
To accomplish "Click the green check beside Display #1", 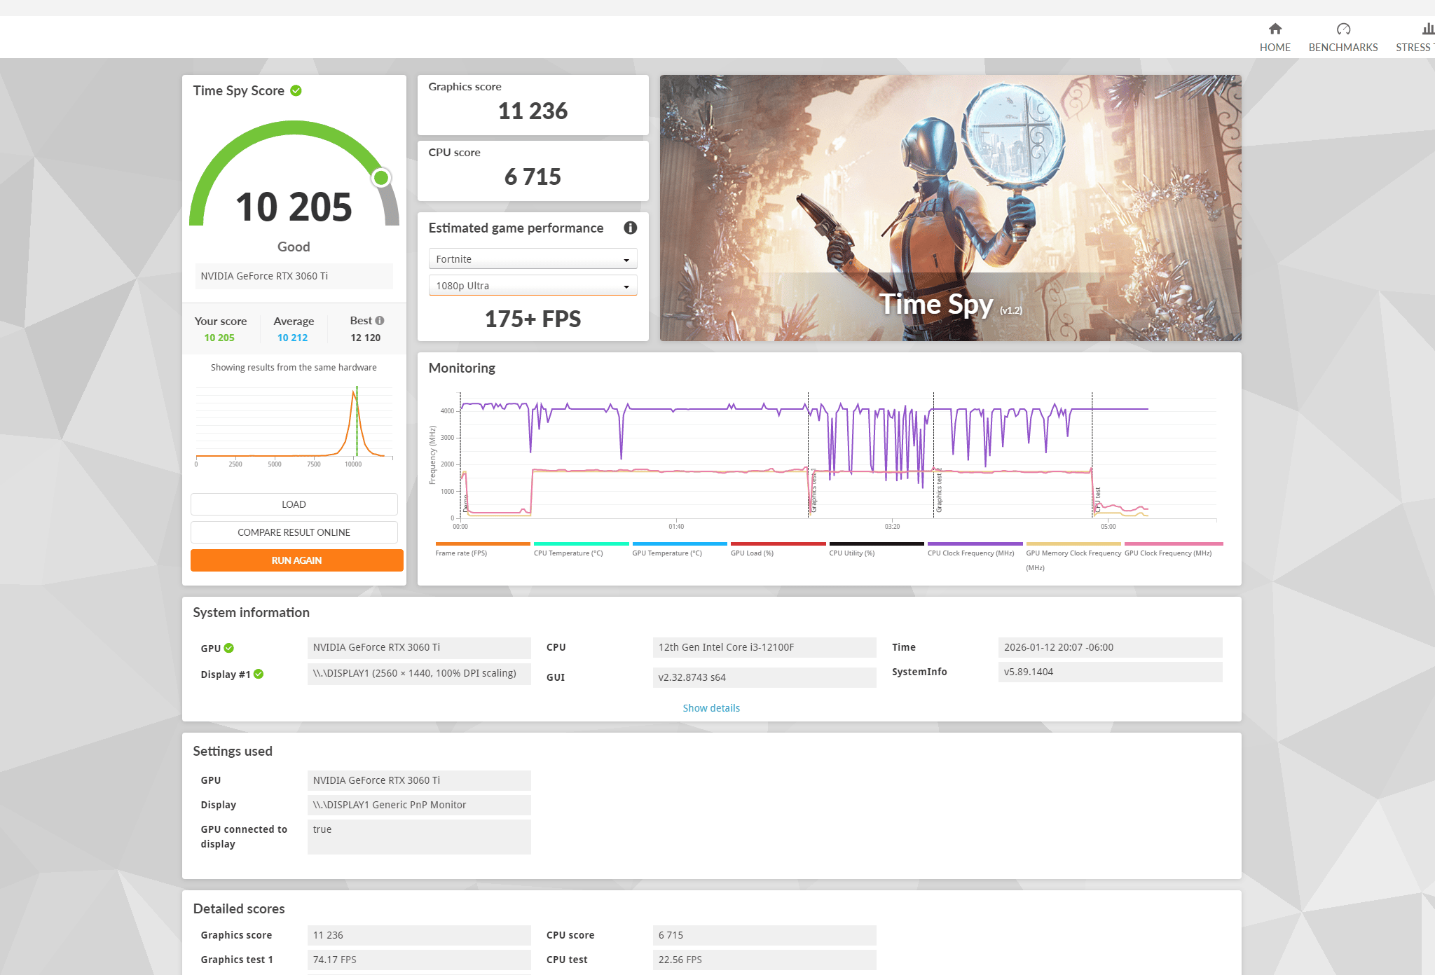I will point(259,674).
